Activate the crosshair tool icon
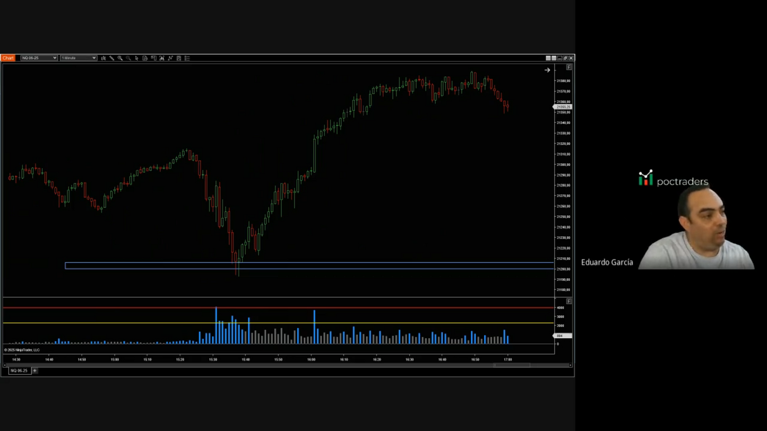This screenshot has width=767, height=431. pyautogui.click(x=153, y=58)
